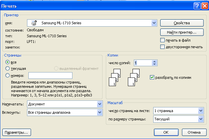Select the все pages radio button
The image size is (209, 139).
tap(7, 62)
